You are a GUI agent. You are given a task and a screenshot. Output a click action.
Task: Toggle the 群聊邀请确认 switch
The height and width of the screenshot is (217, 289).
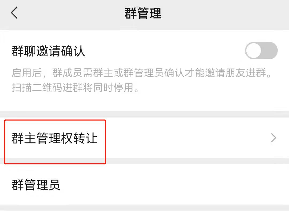pos(261,50)
